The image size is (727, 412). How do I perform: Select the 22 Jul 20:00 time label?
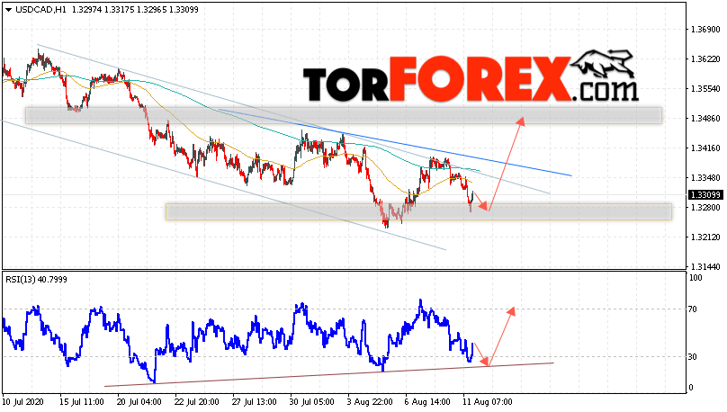(196, 402)
